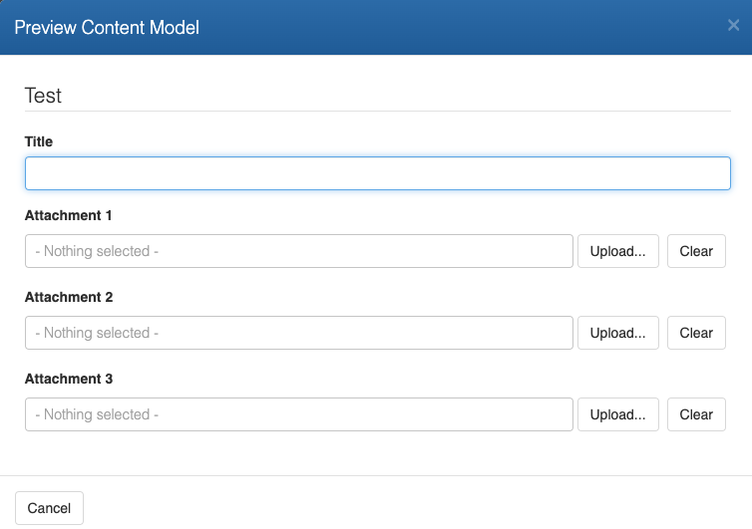Viewport: 752px width, 529px height.
Task: Click the Test section heading
Action: pos(43,96)
